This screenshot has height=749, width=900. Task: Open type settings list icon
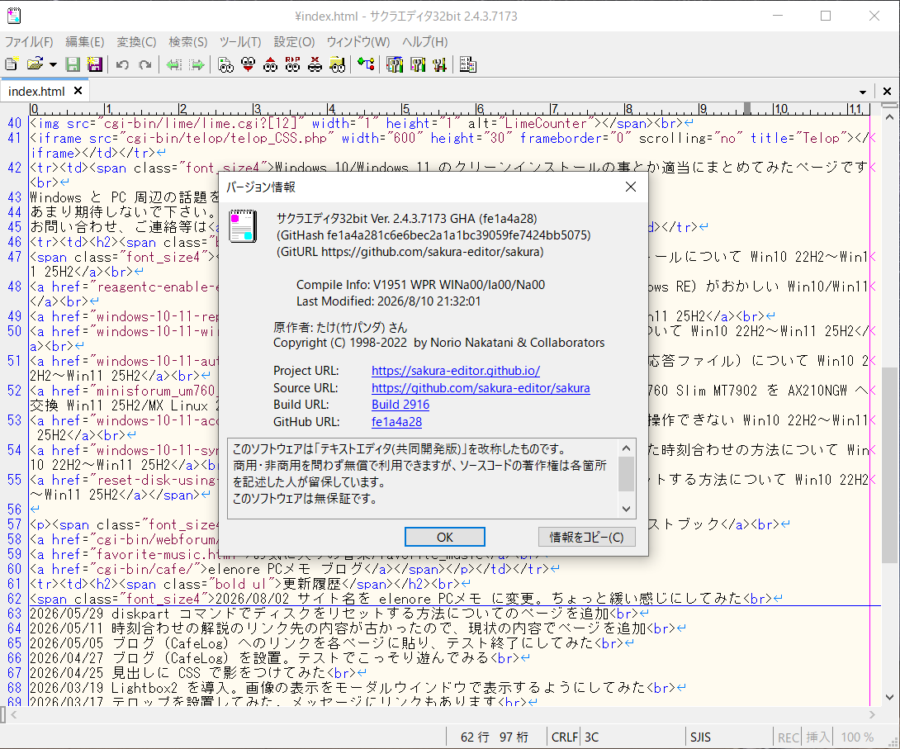[x=395, y=65]
